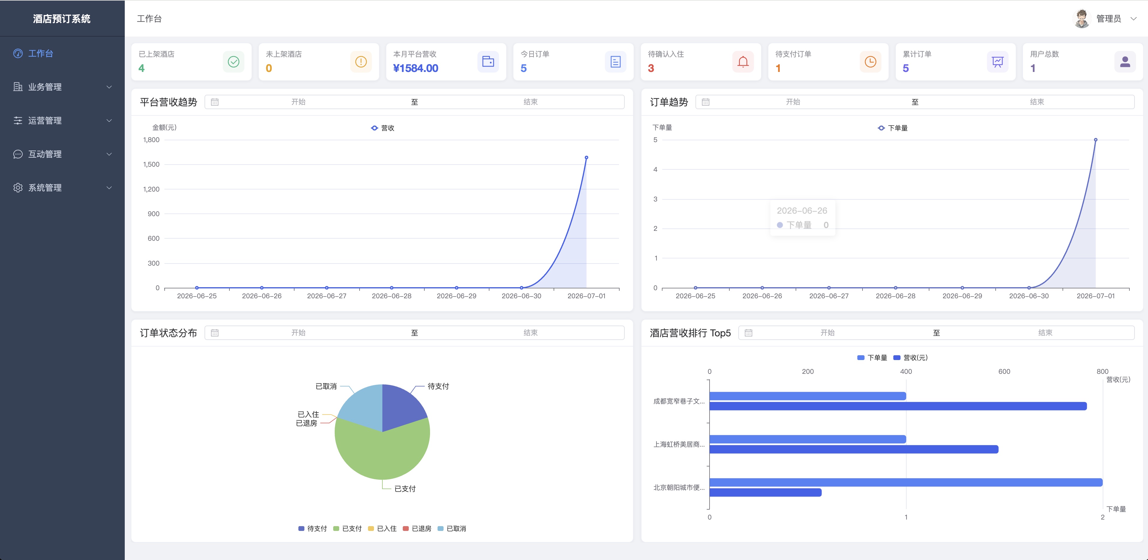This screenshot has height=560, width=1148.
Task: Toggle 已取消 legend under the pie chart
Action: click(x=451, y=528)
